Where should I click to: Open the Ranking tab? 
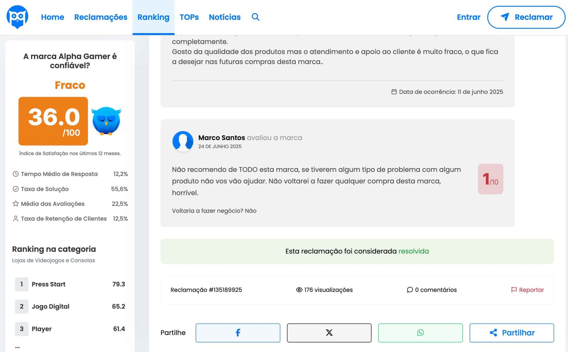[x=153, y=17]
